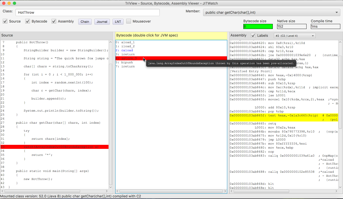Toggle the Bytecode checkbox
The width and height of the screenshot is (343, 199).
(28, 21)
